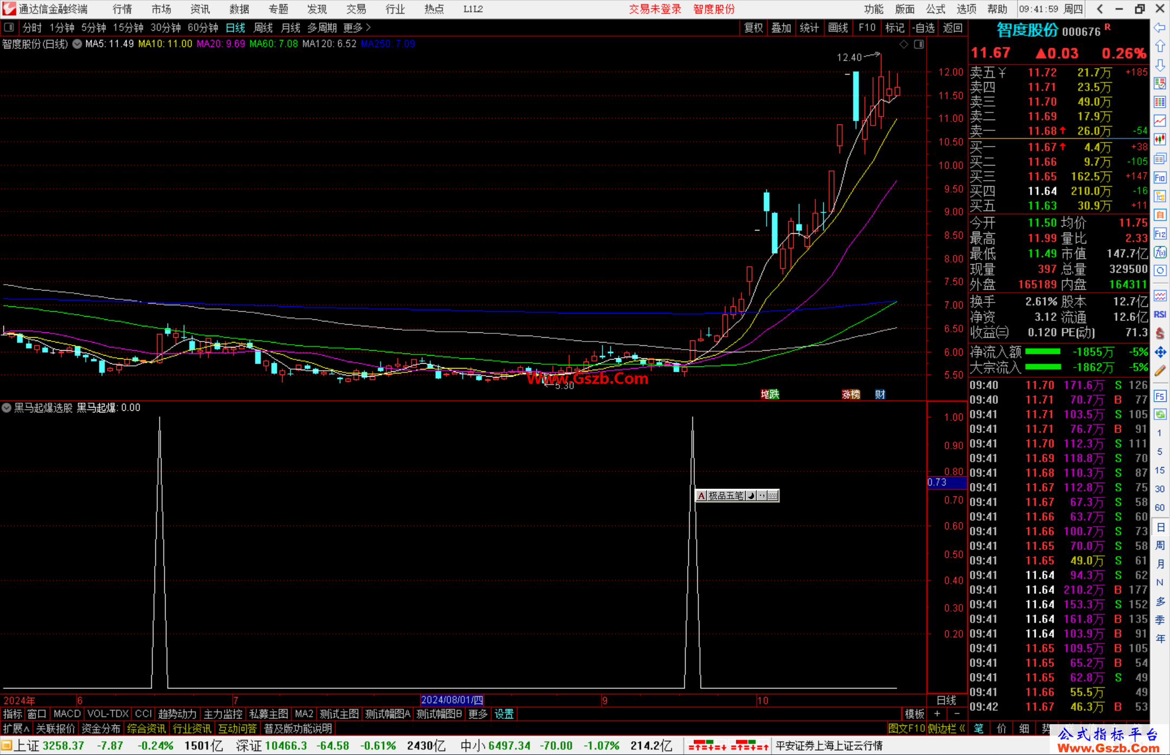Click the up arrow icon in right sidebar

[x=1160, y=47]
